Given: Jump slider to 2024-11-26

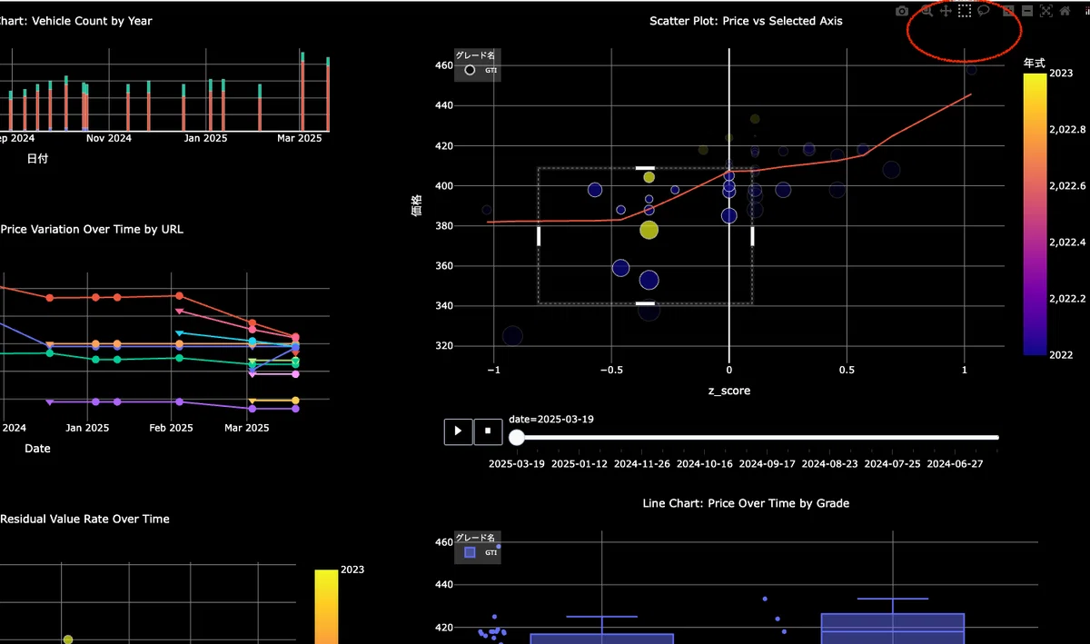Looking at the screenshot, I should (x=642, y=463).
